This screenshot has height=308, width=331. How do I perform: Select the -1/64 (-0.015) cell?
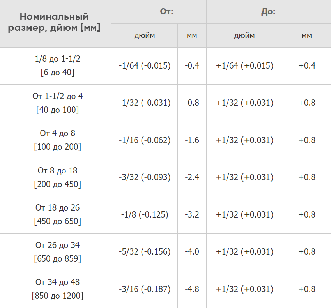145,66
